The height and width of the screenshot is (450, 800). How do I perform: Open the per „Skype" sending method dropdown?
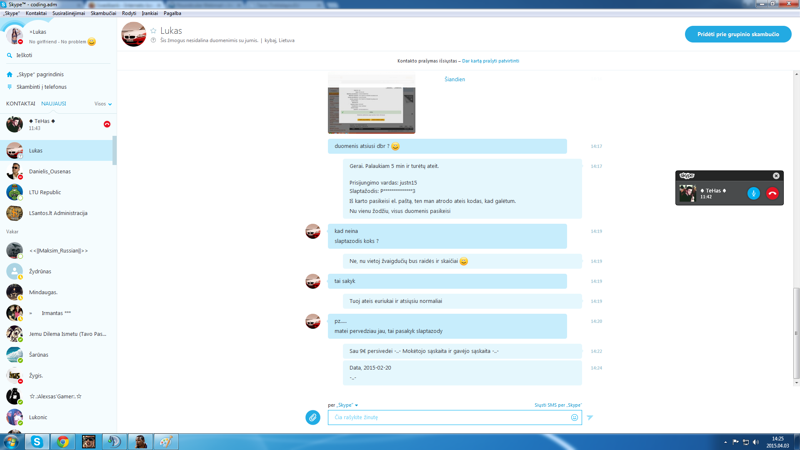click(343, 405)
